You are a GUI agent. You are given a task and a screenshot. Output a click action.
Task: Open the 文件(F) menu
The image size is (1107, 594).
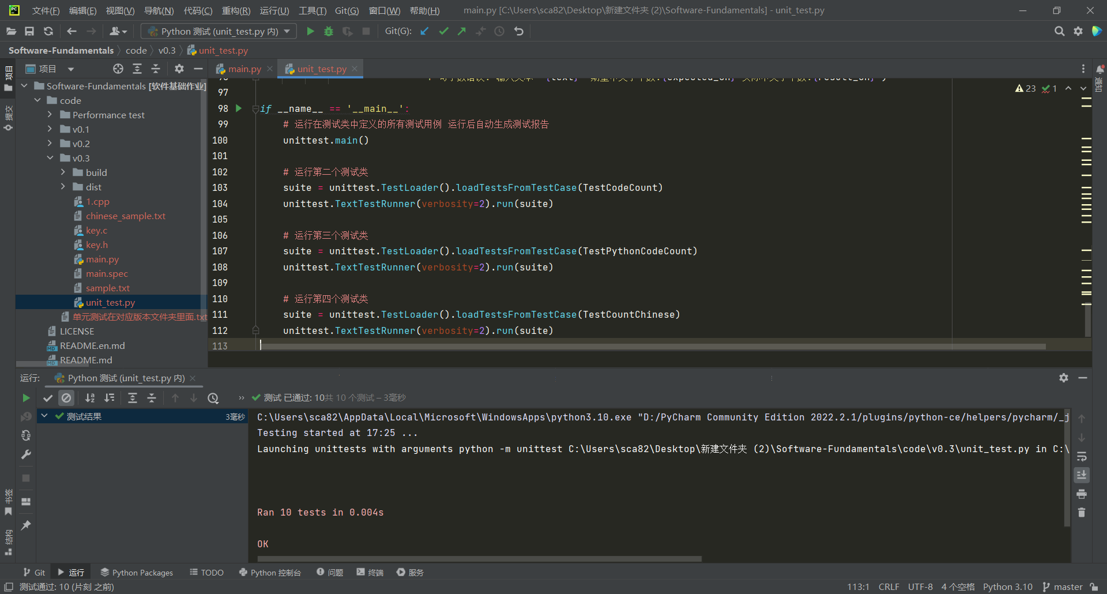(x=46, y=10)
